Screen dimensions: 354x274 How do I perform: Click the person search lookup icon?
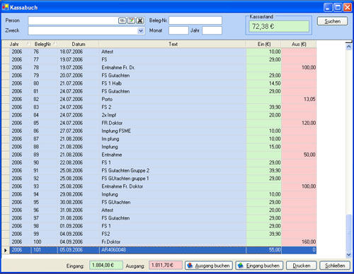(x=122, y=20)
